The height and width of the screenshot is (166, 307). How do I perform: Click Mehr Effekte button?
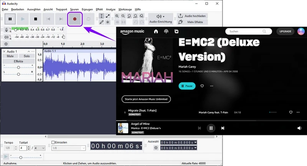[192, 22]
